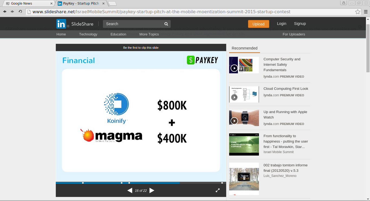Viewport: 370px width, 201px height.
Task: Open Chrome menu hamburger icon
Action: [x=366, y=12]
